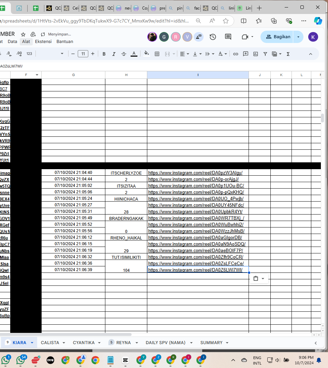
Task: Open version history clock icon
Action: (x=213, y=37)
